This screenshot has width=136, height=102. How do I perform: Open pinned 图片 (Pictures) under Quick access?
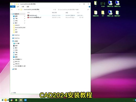[x=16, y=23]
